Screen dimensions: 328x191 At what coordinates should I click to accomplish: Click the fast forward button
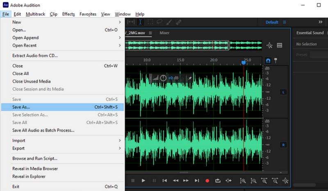click(x=186, y=180)
